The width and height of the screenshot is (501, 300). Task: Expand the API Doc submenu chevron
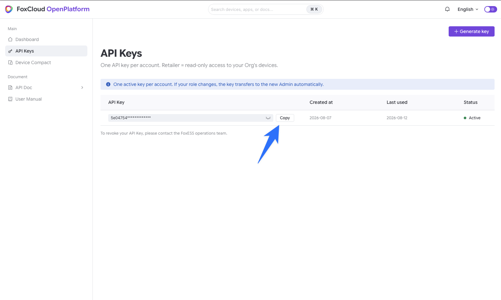pos(82,88)
